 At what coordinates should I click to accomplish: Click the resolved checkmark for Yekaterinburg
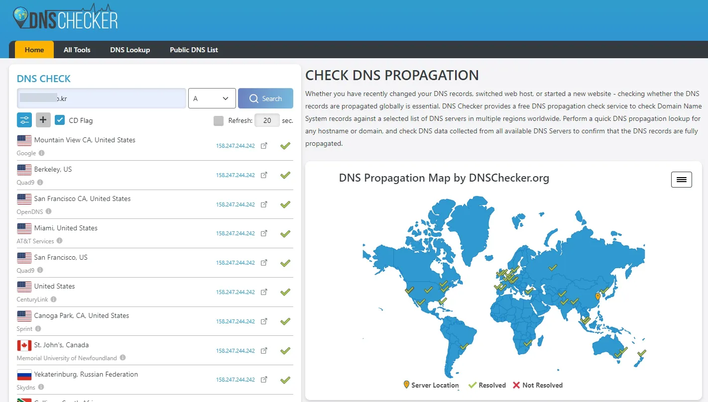tap(285, 380)
